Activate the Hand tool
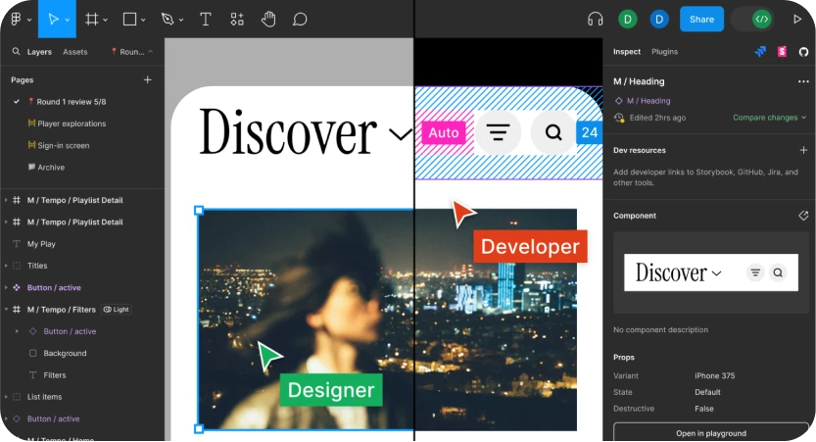The image size is (816, 442). [x=268, y=19]
